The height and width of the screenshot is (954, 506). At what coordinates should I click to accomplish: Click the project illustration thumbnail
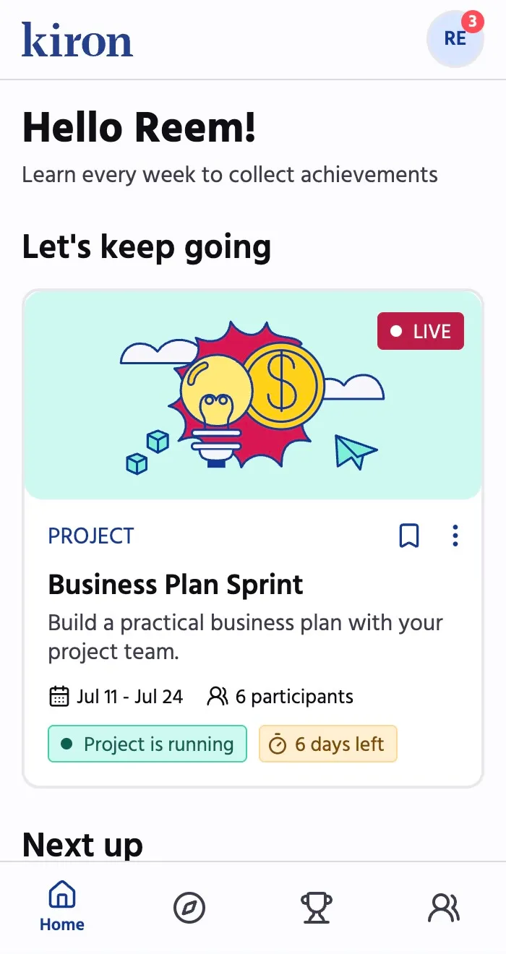(x=253, y=395)
